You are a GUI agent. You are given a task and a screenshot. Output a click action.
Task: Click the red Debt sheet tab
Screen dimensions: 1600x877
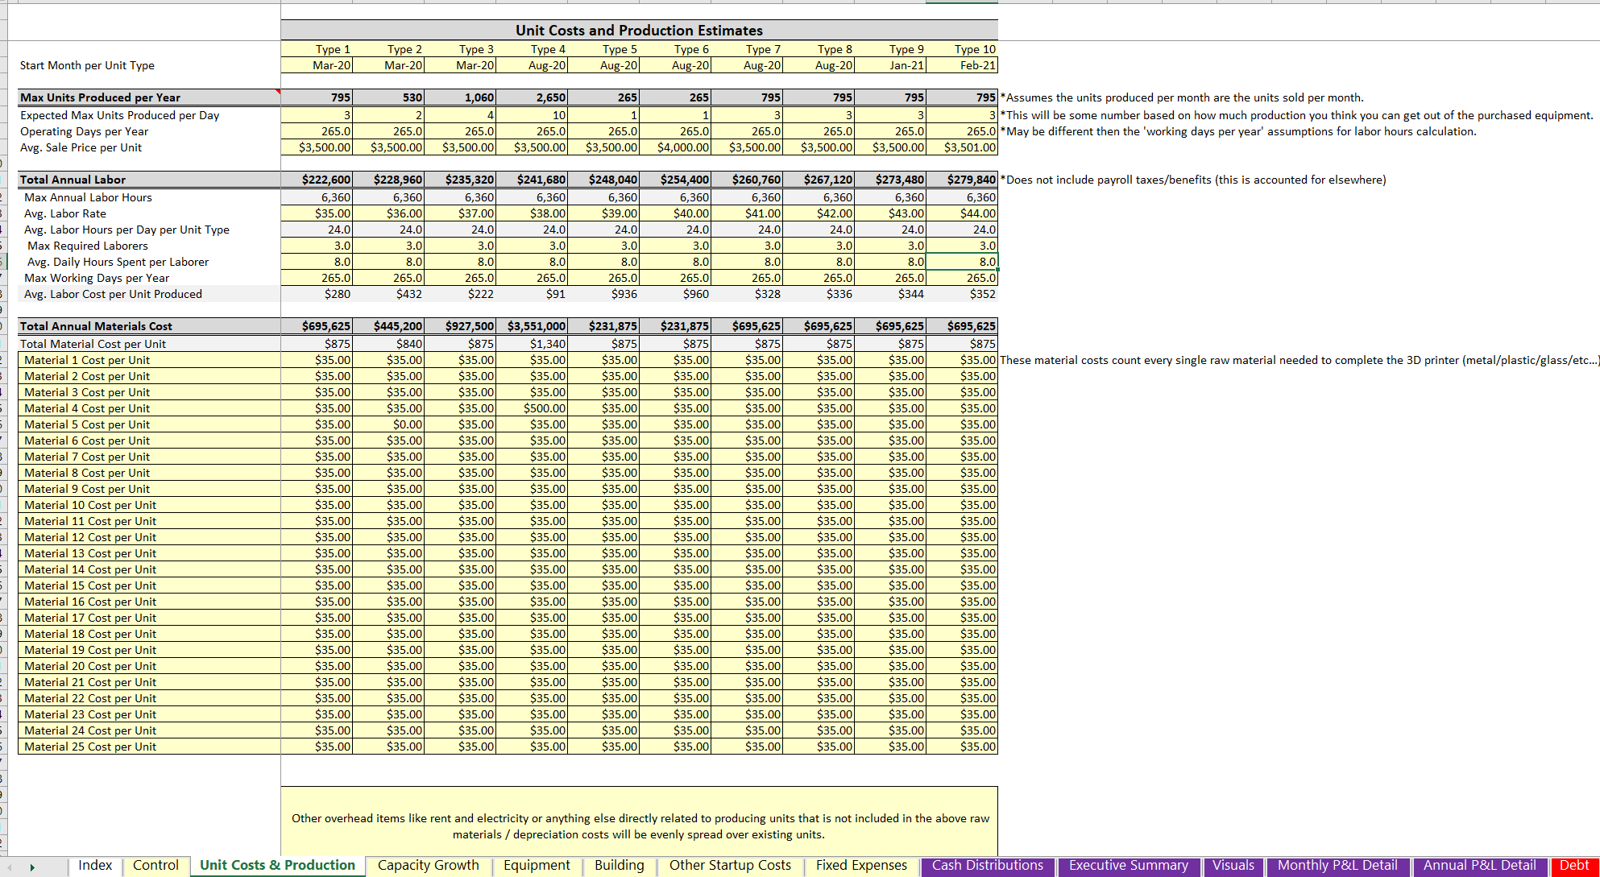point(1573,866)
